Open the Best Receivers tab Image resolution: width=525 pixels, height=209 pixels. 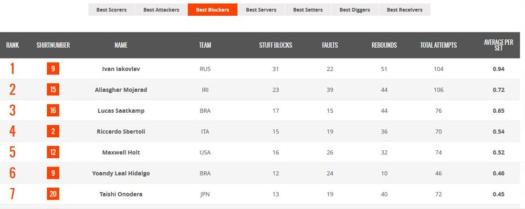coord(404,9)
